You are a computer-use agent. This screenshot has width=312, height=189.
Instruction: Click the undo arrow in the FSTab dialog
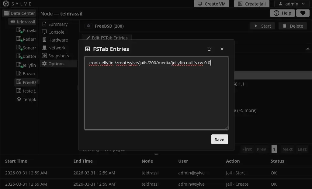point(209,49)
